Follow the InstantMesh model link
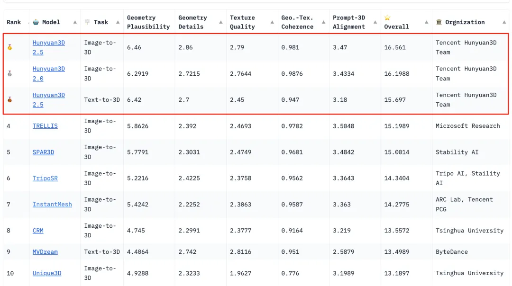The image size is (512, 286). coord(52,204)
